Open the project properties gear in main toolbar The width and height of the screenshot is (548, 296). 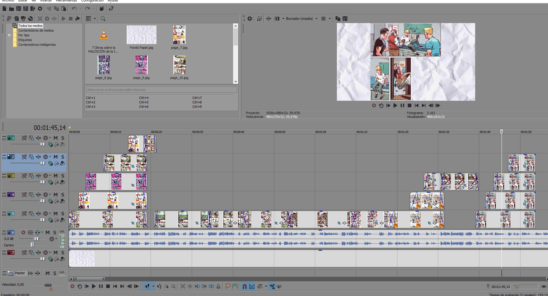click(x=40, y=9)
